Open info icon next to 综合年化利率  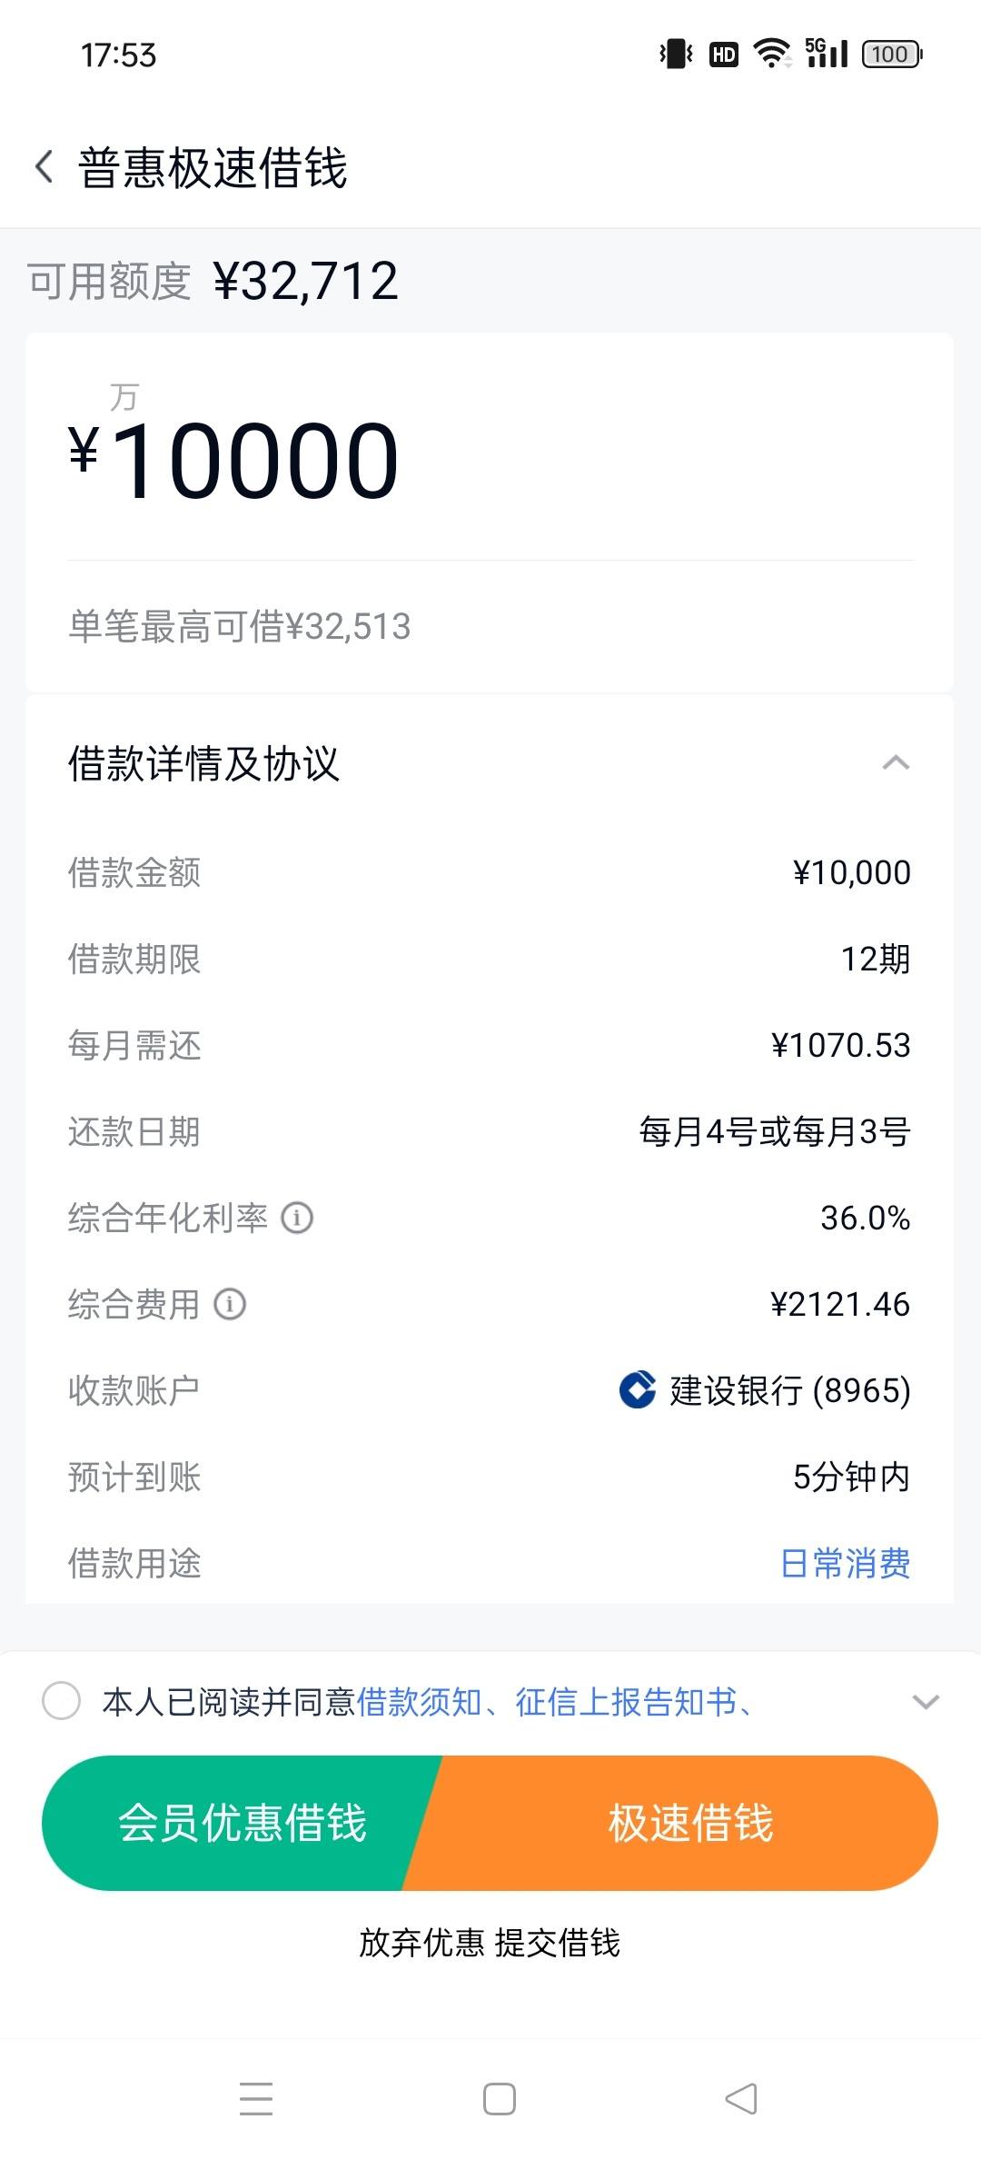click(x=297, y=1218)
